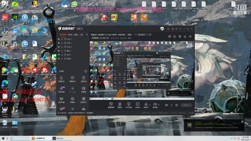The image size is (251, 141).
Task: Toggle the preview eye icon in bottom bar
Action: 172,105
